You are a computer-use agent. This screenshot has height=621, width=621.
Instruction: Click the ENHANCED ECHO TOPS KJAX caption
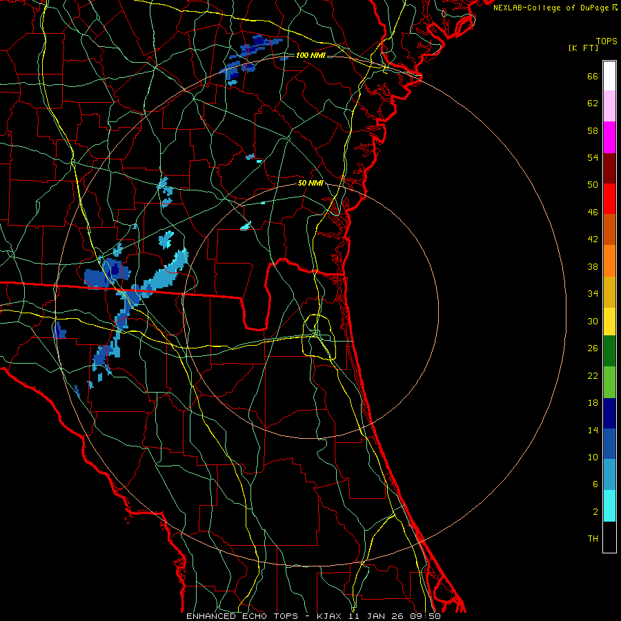point(313,616)
